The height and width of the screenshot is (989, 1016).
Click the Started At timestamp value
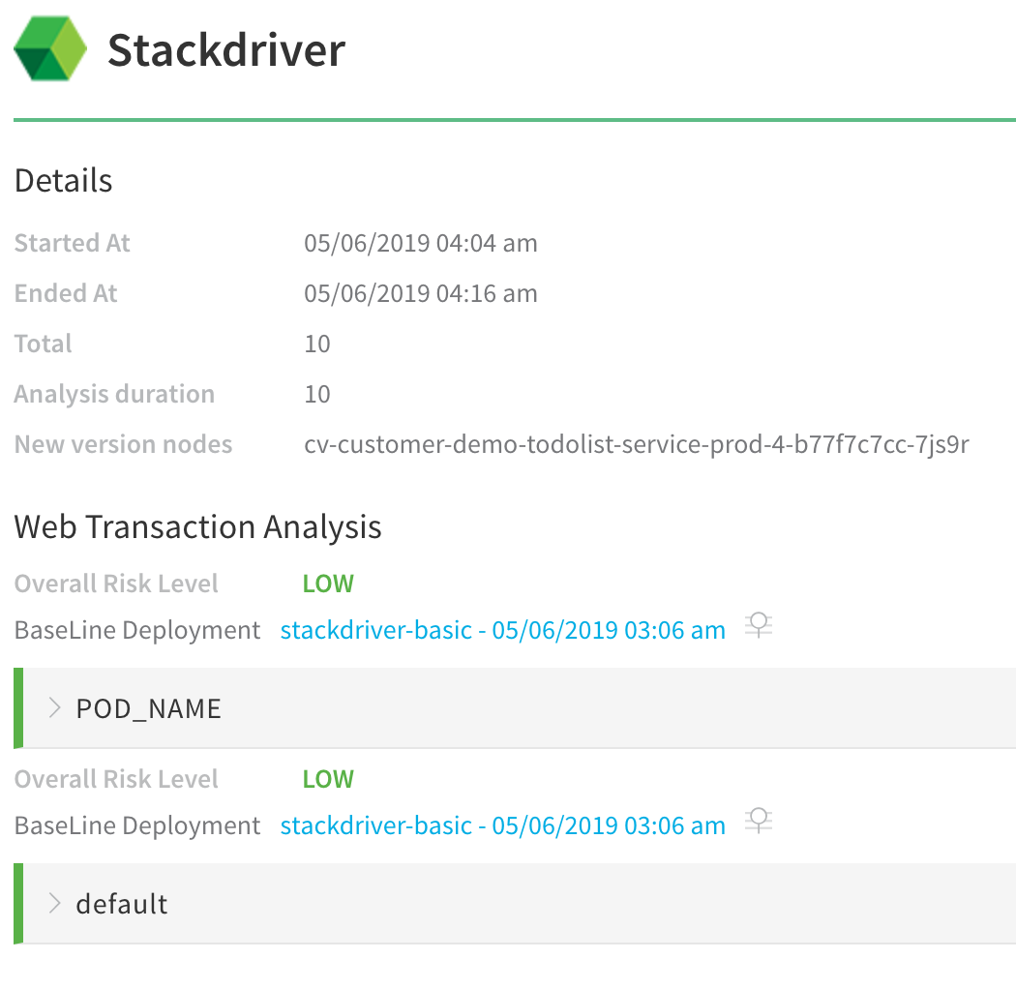coord(421,243)
